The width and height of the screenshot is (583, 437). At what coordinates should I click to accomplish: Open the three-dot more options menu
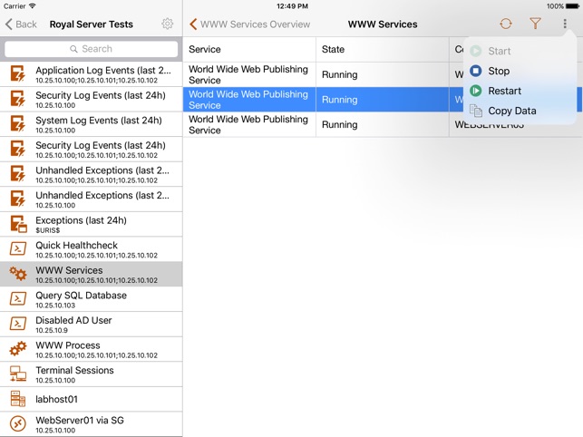pyautogui.click(x=565, y=24)
